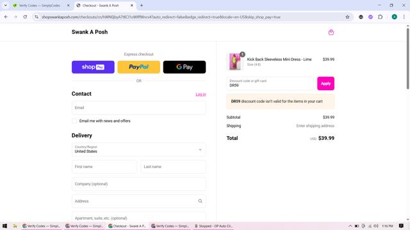Viewport: 410px width, 230px height.
Task: Open the dark circular extension icon
Action: point(361,17)
